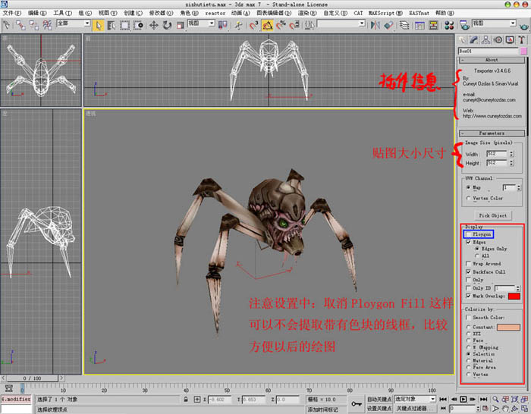Select Vertex Color radio under UVW Channel
The image size is (531, 414).
click(x=468, y=199)
